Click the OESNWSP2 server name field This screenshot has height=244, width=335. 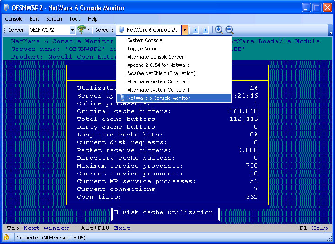point(49,30)
